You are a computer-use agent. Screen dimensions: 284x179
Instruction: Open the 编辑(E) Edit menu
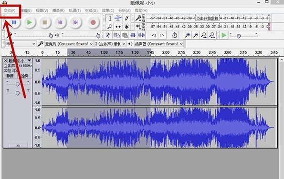point(26,10)
